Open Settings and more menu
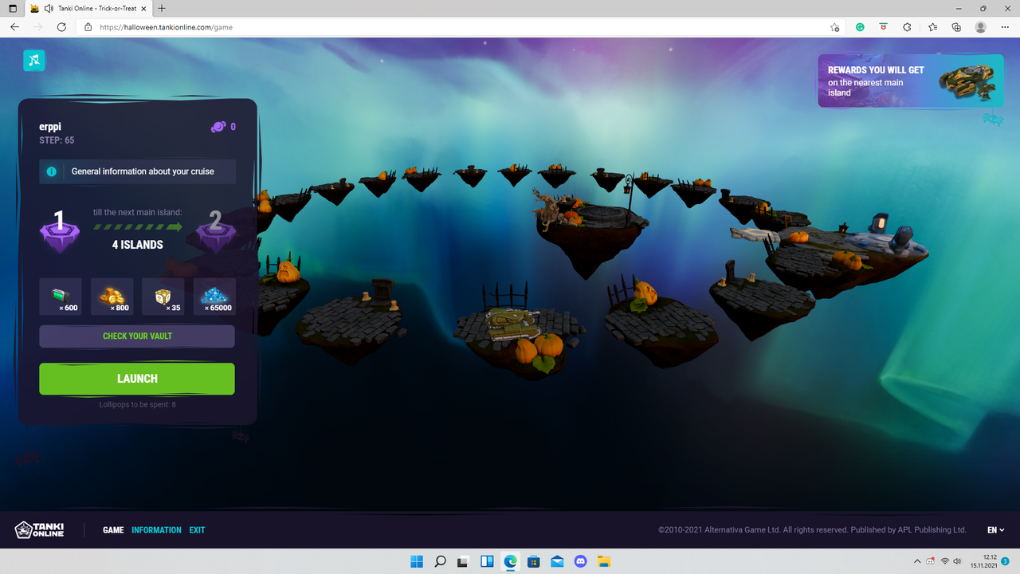 (1005, 27)
